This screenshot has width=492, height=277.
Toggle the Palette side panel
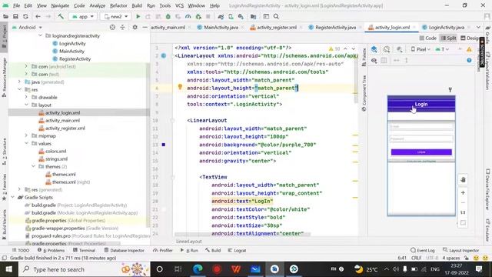(x=364, y=57)
